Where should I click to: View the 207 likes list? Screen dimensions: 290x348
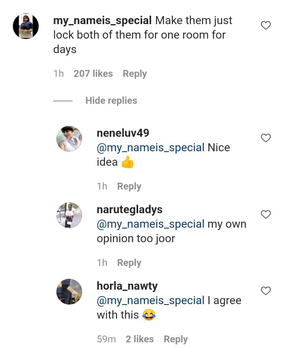93,74
